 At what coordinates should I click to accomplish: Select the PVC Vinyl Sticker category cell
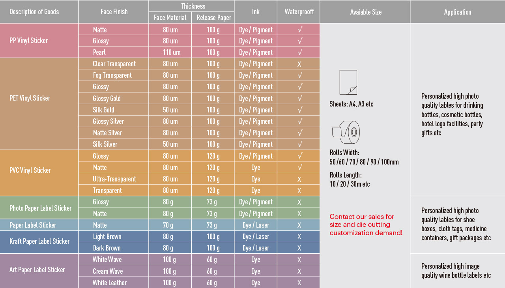[30, 170]
